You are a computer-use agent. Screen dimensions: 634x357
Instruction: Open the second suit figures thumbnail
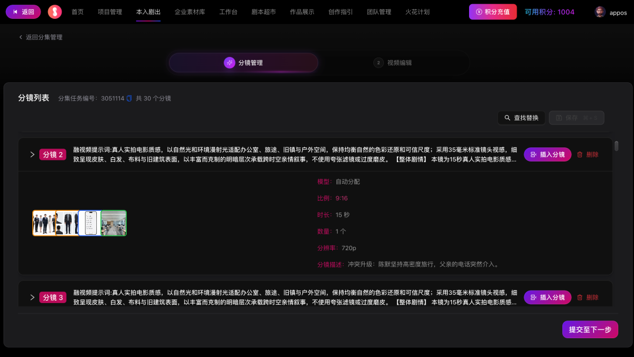click(67, 223)
